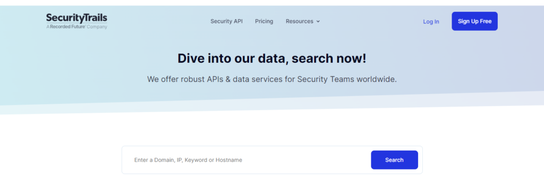Image resolution: width=544 pixels, height=194 pixels.
Task: Click the "Security Teams worldwide" phrase
Action: coord(346,79)
